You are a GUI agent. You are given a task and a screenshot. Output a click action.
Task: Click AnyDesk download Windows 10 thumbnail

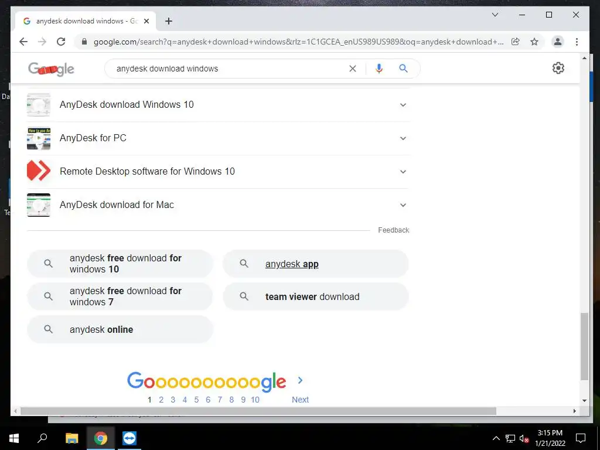point(39,105)
